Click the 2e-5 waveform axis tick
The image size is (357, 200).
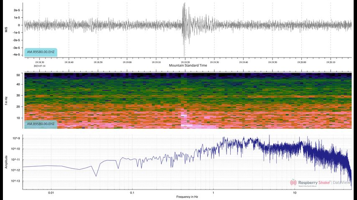click(17, 10)
